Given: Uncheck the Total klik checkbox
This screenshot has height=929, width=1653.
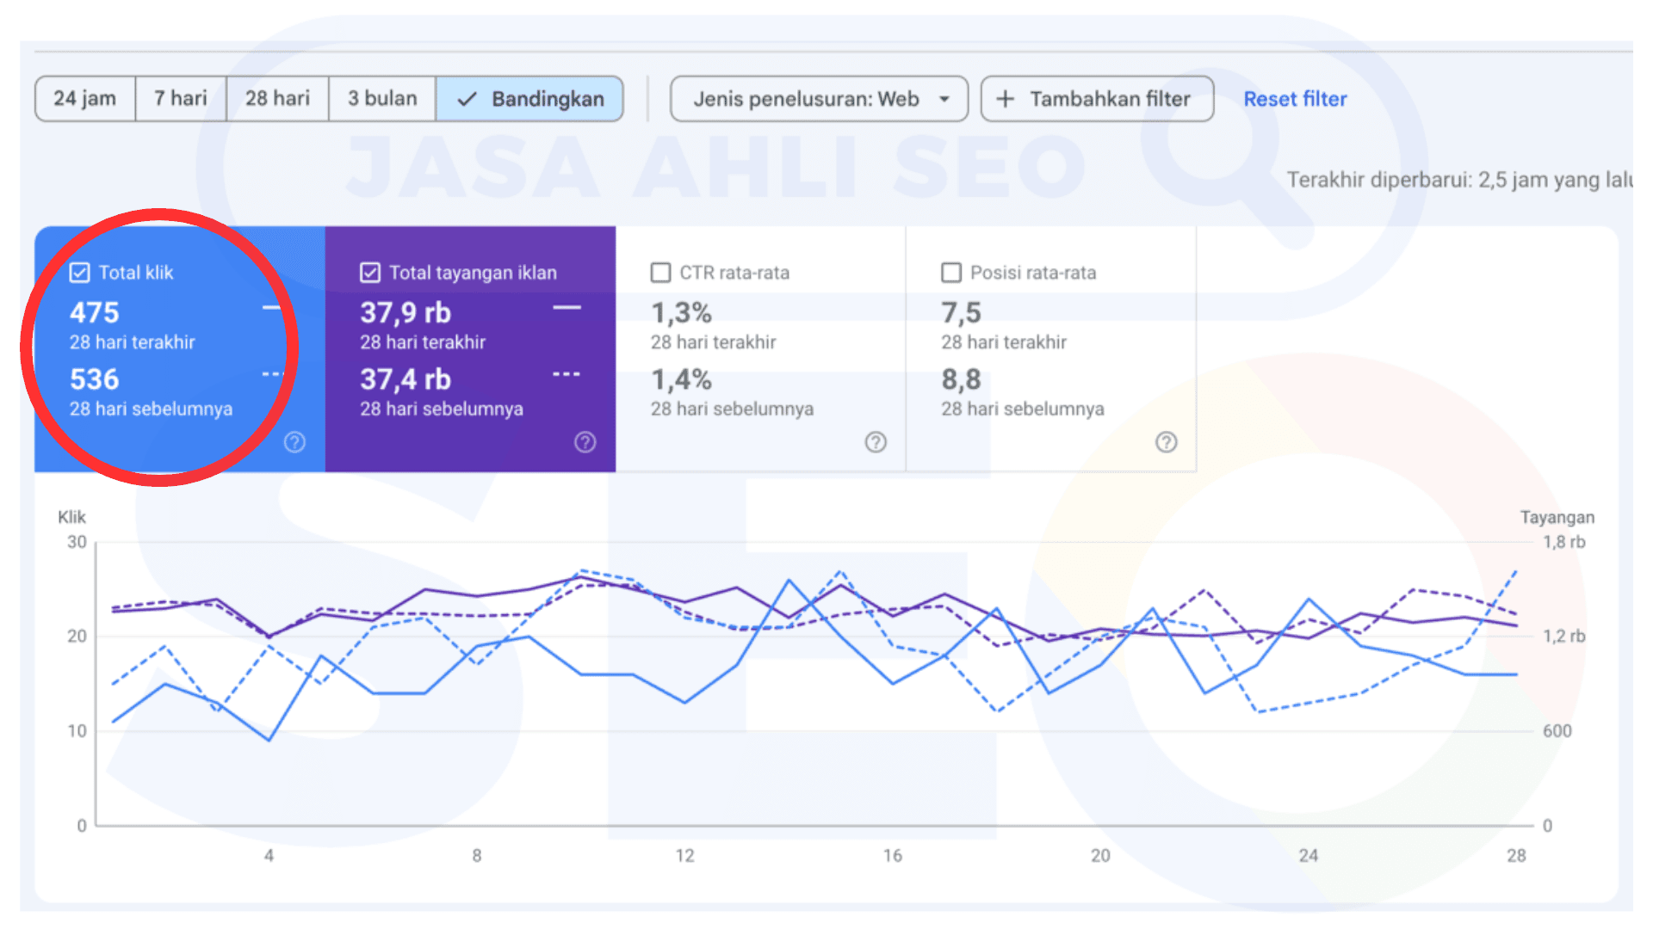Looking at the screenshot, I should (80, 273).
